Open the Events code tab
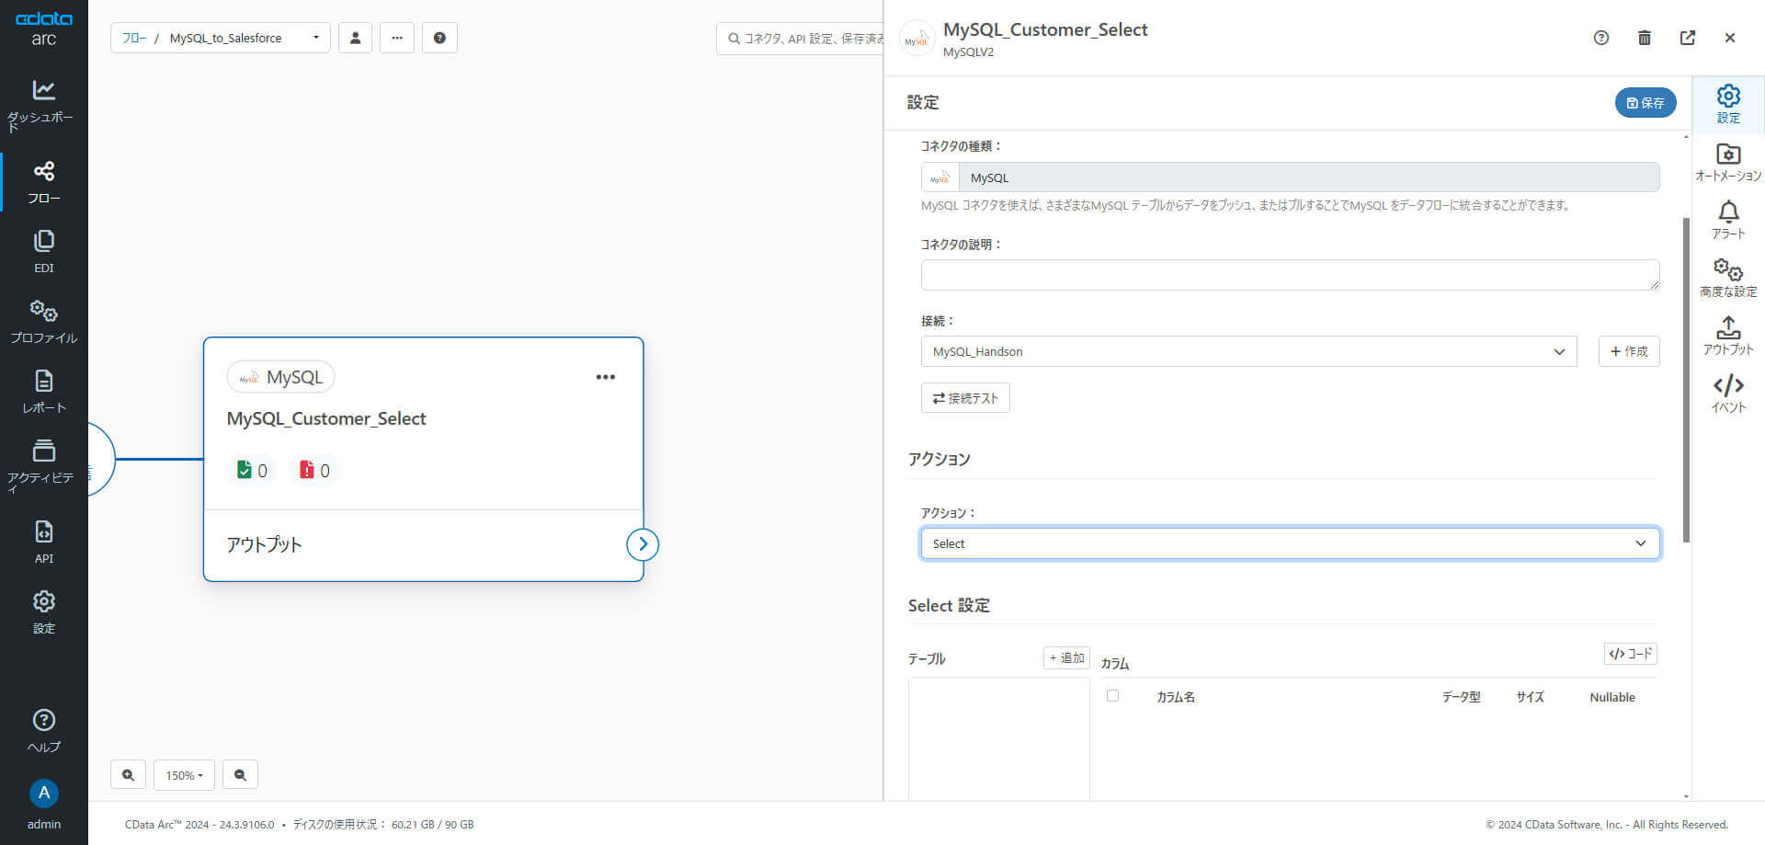The height and width of the screenshot is (845, 1765). coord(1728,394)
